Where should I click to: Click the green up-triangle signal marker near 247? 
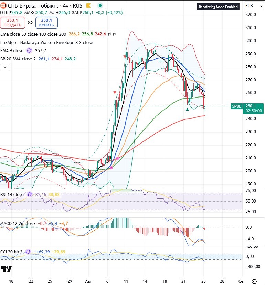tap(187, 109)
